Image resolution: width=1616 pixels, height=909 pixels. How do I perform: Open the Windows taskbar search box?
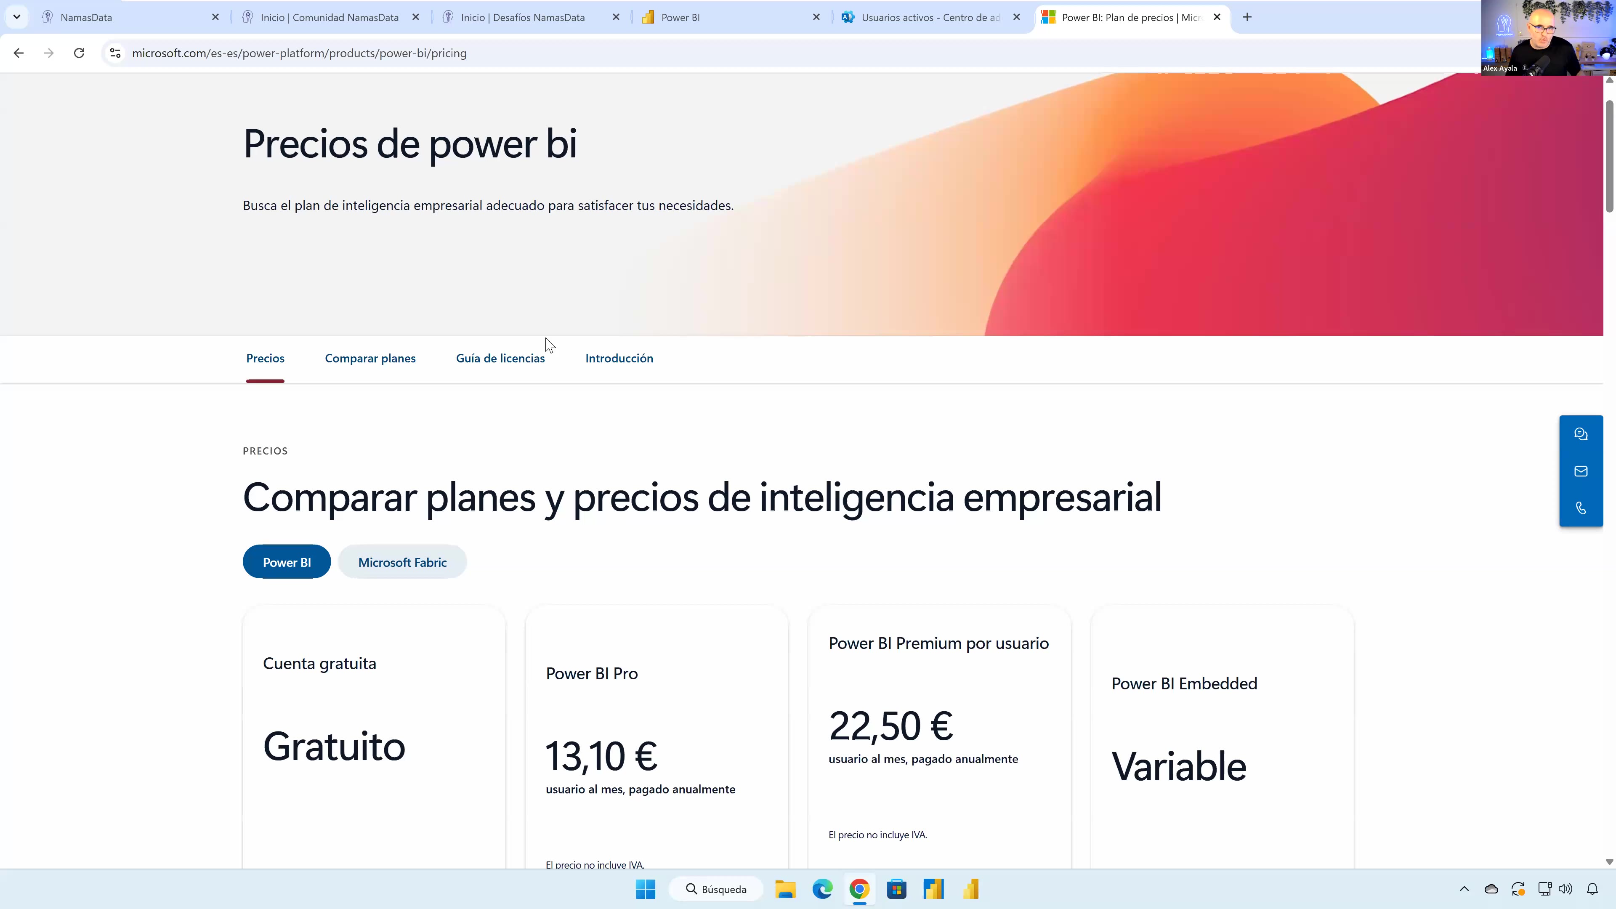coord(716,889)
